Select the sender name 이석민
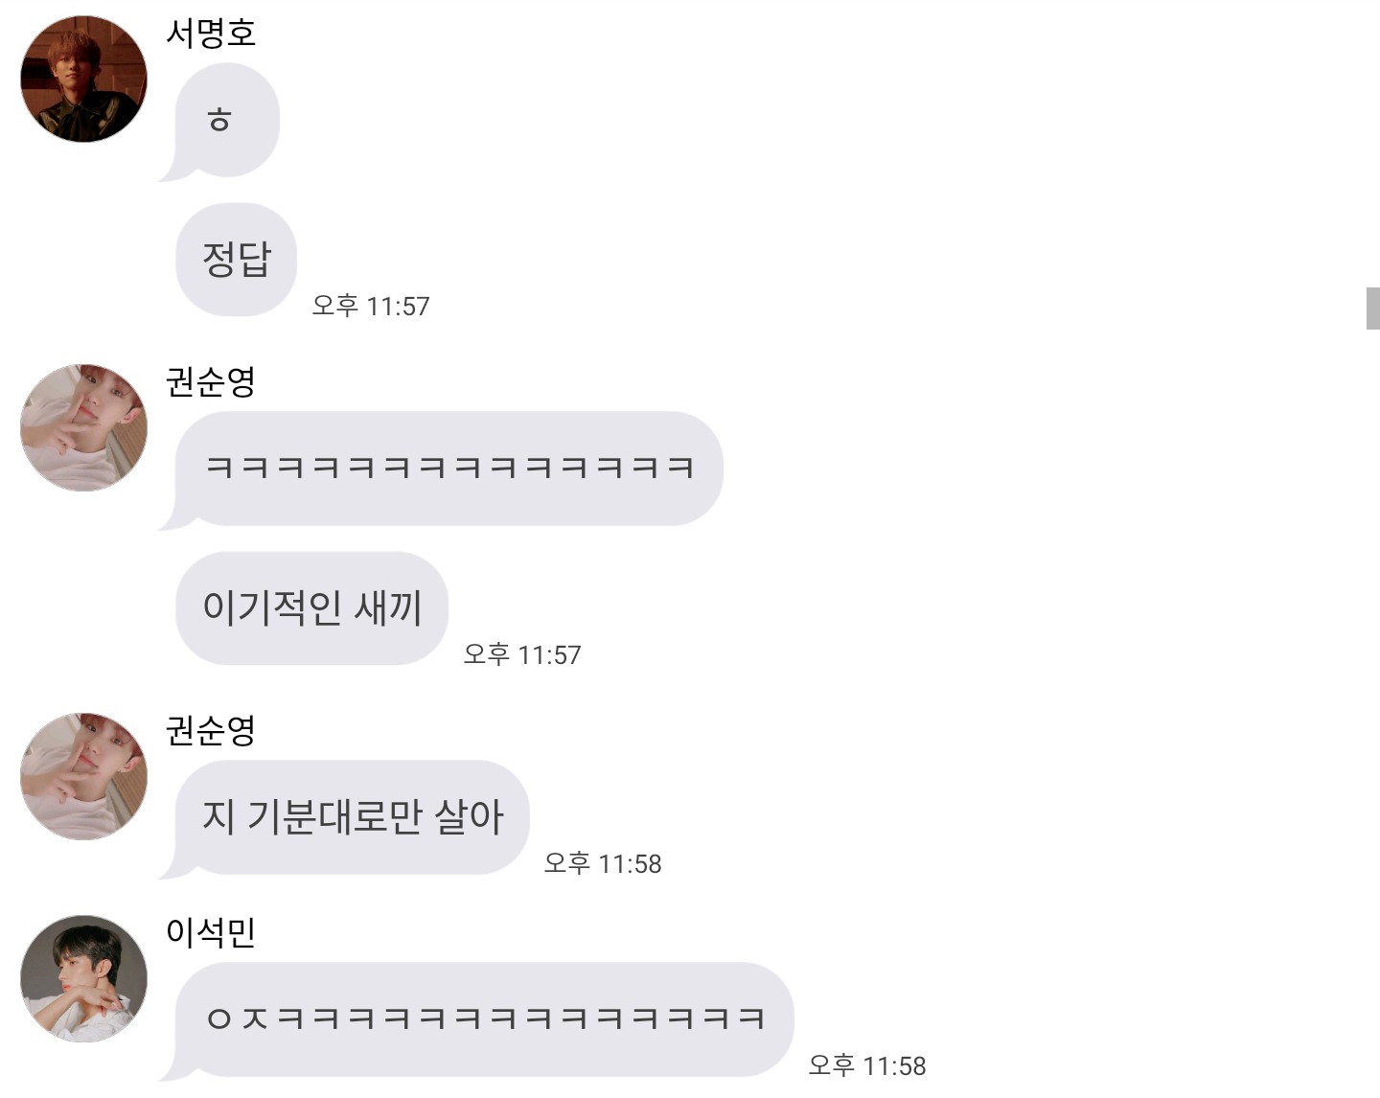 coord(211,932)
